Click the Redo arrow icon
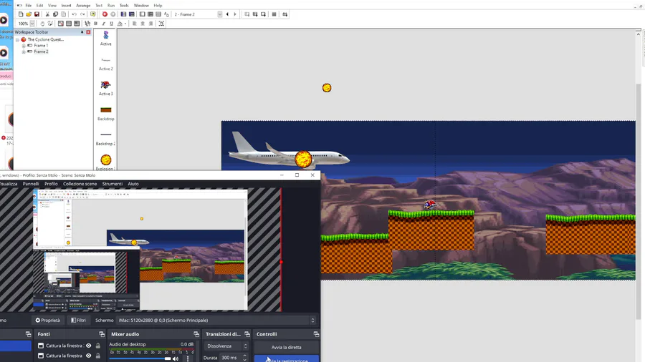Viewport: 645px width, 362px height. point(82,14)
